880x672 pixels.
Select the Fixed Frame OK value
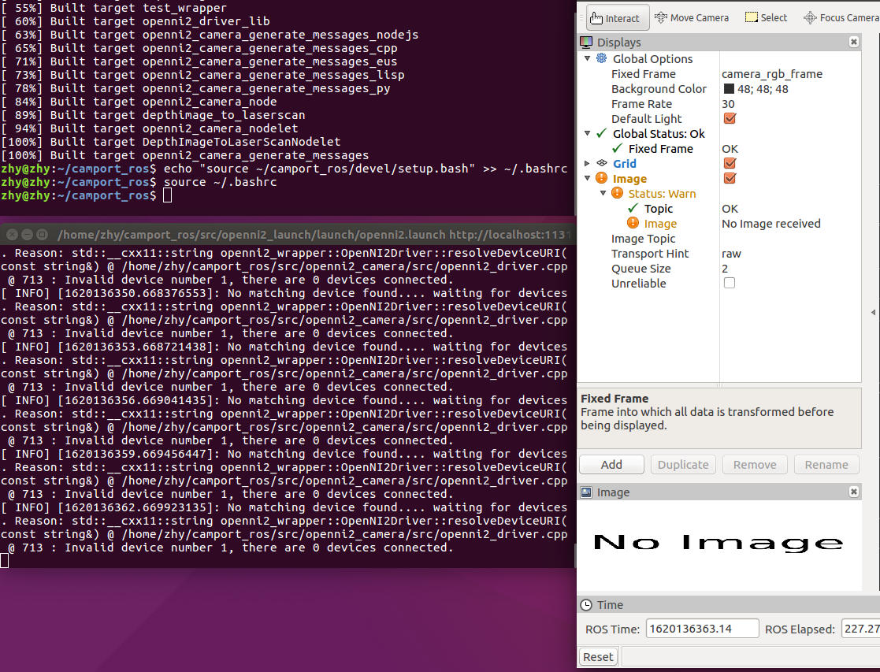[x=730, y=149]
